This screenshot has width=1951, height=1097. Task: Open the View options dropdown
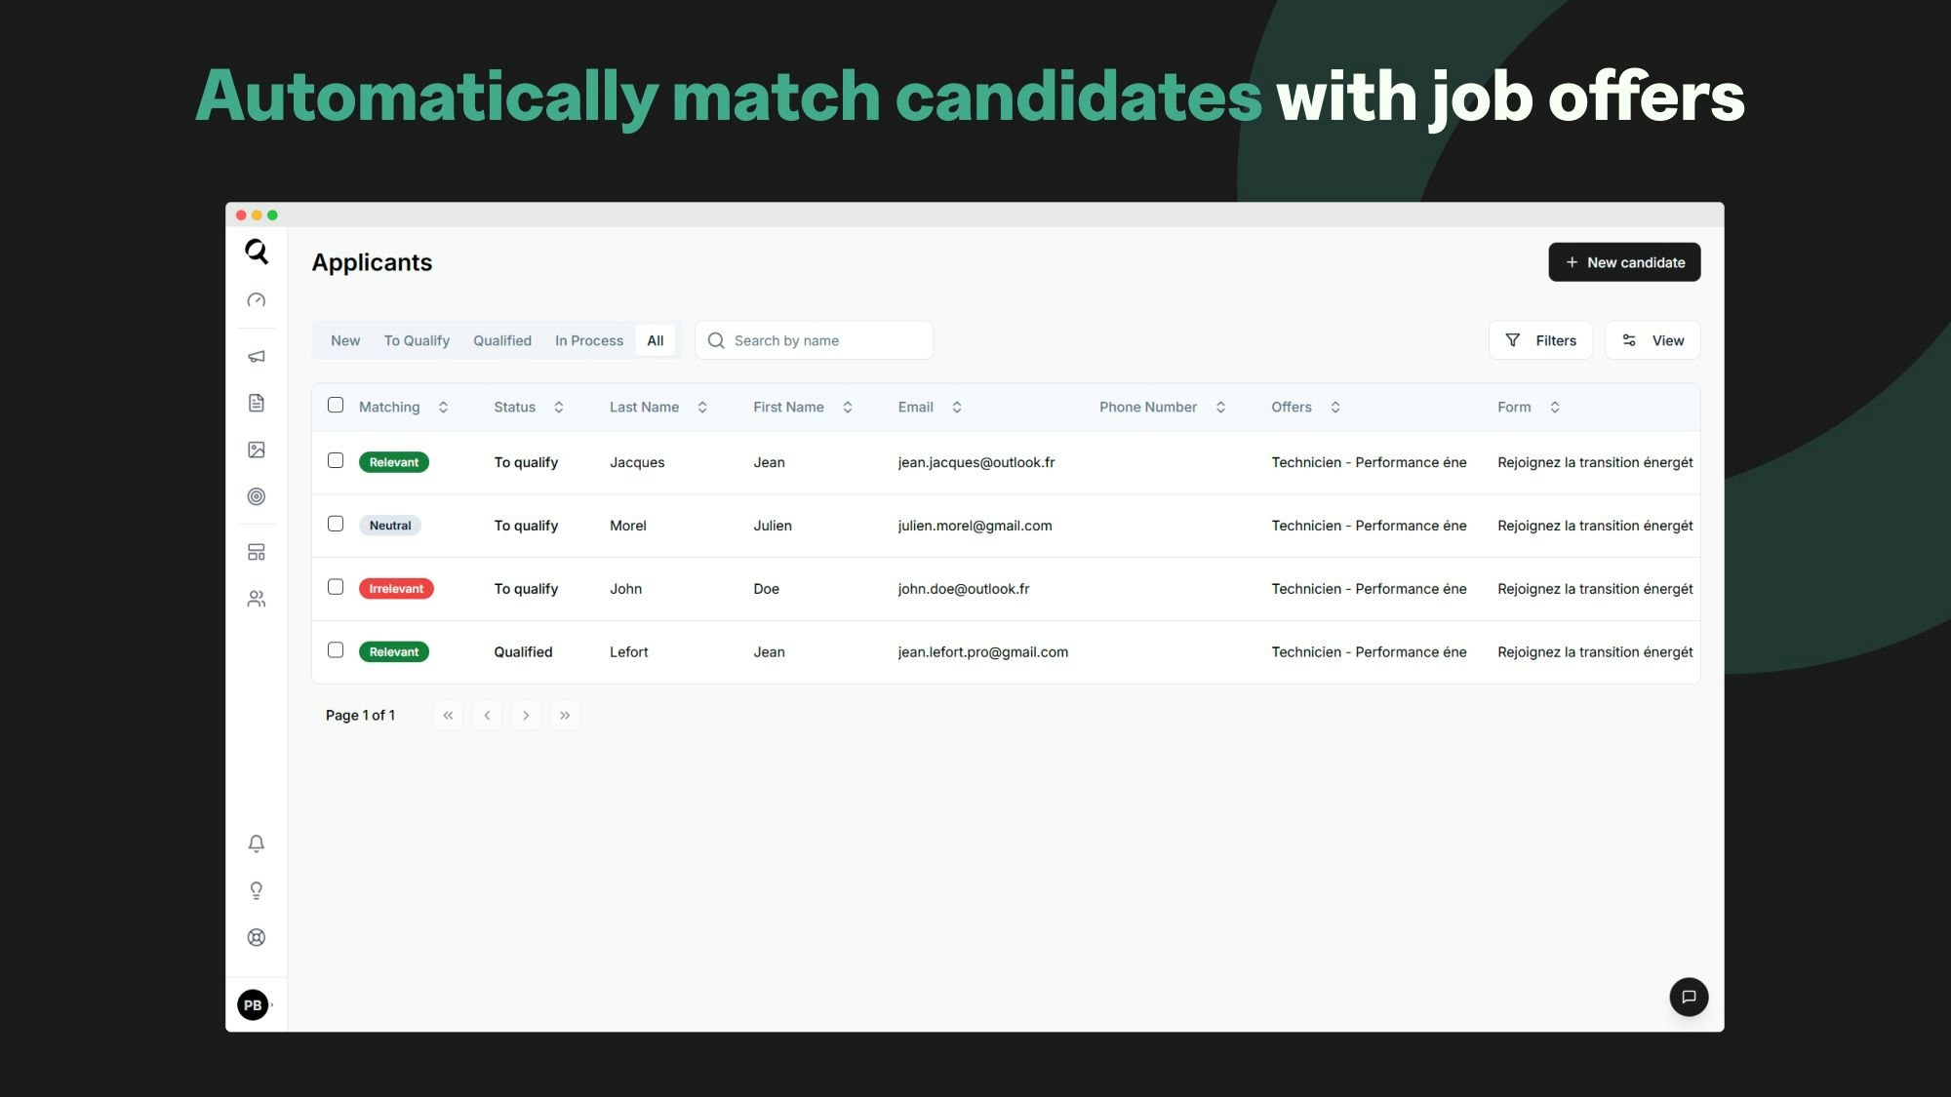click(1652, 340)
